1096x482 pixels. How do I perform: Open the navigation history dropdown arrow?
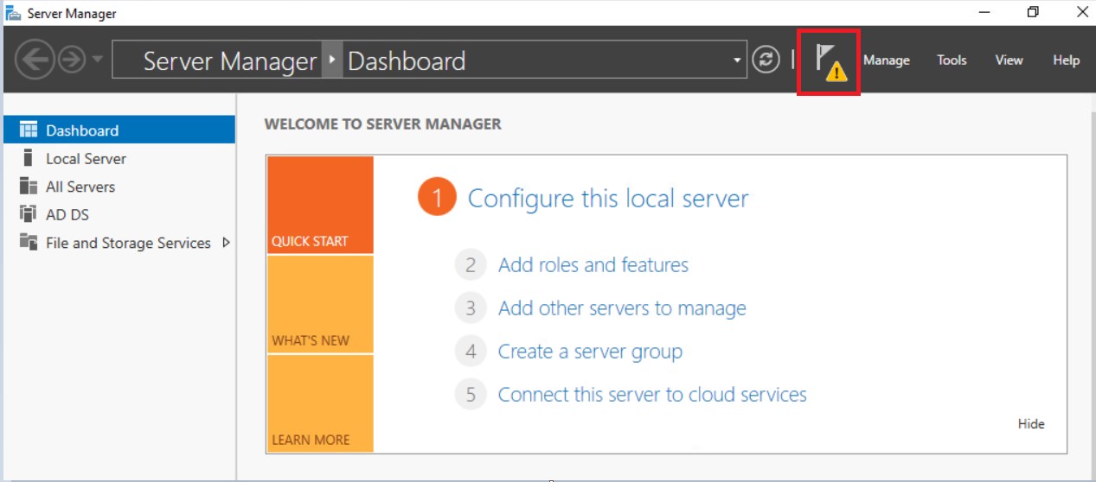pos(96,60)
